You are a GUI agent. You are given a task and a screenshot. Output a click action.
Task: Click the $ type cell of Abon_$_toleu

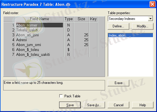[69, 50]
